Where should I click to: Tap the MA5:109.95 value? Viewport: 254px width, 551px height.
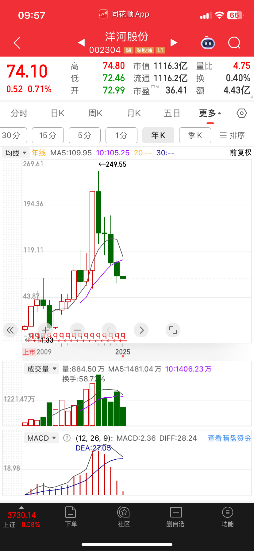click(x=71, y=153)
